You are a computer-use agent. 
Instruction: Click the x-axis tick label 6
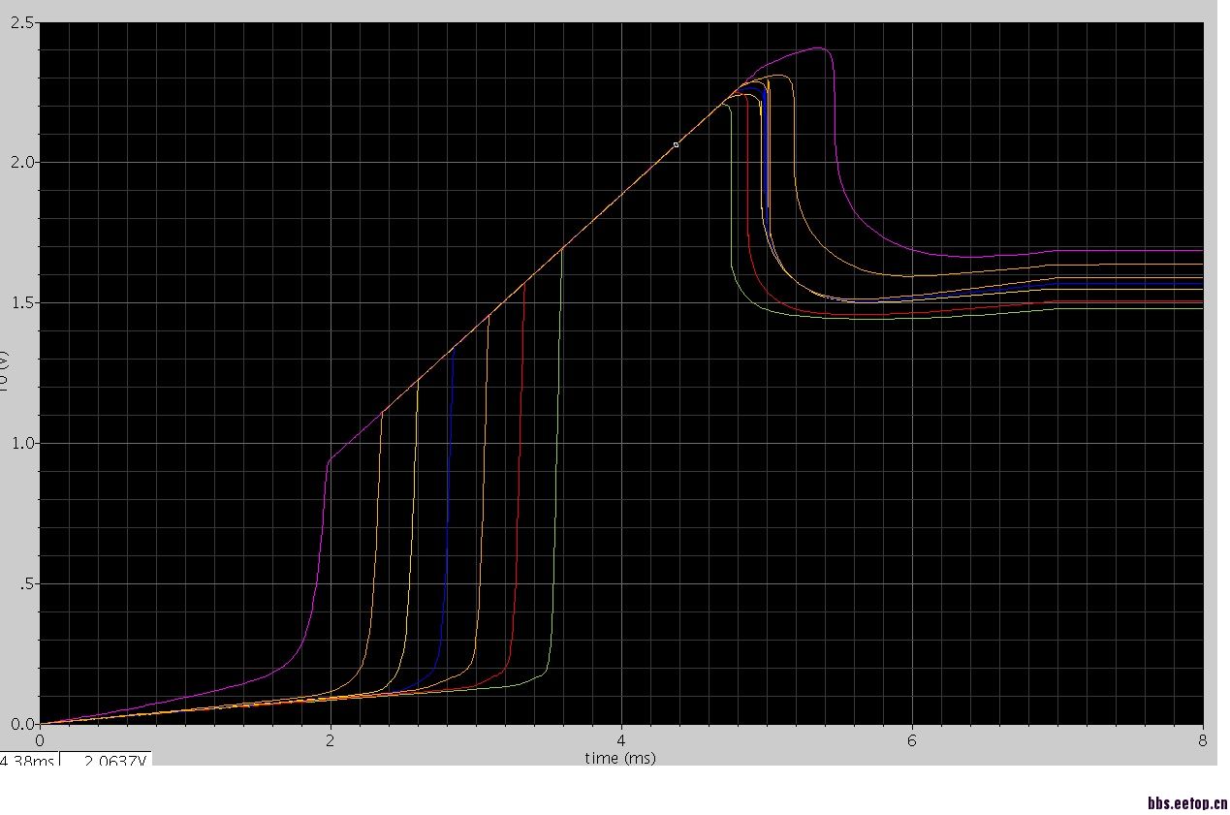[912, 740]
